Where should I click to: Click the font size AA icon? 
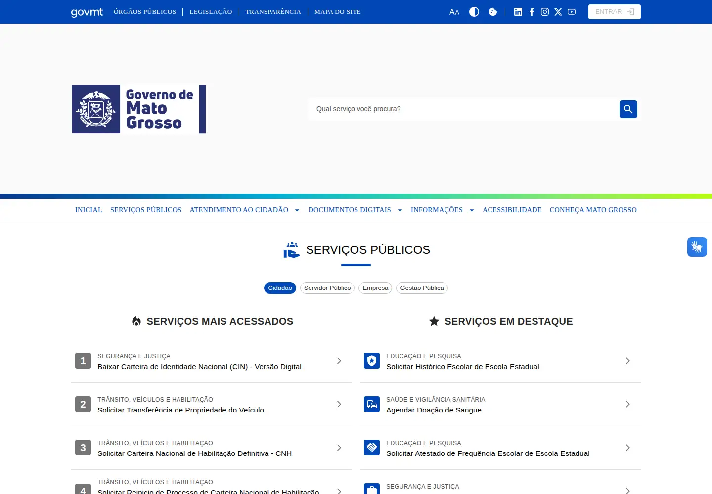[454, 12]
